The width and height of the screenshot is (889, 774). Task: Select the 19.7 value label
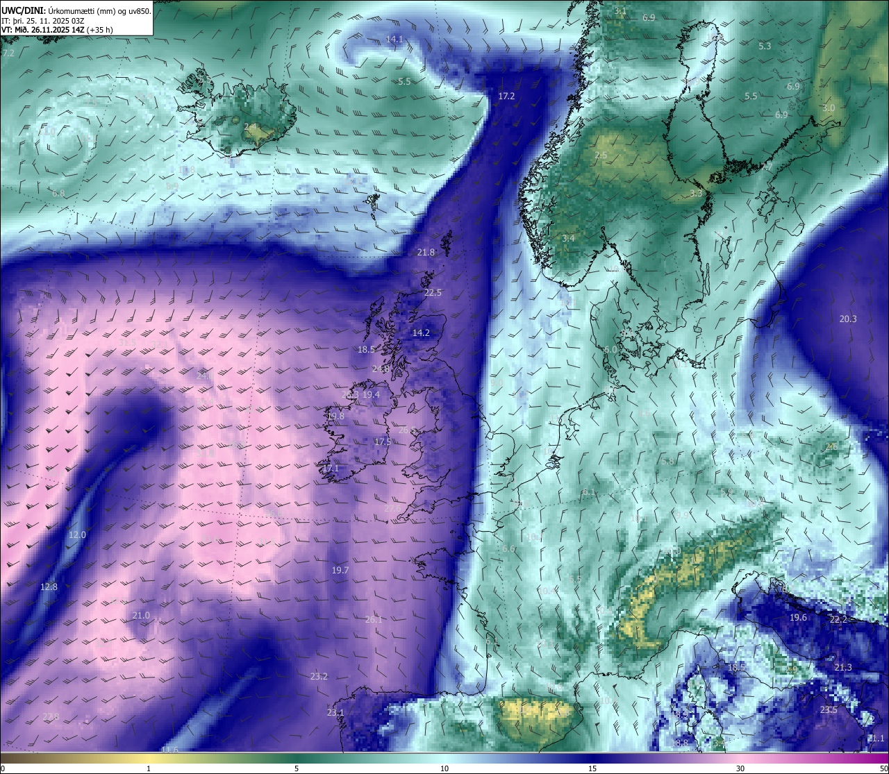click(340, 570)
